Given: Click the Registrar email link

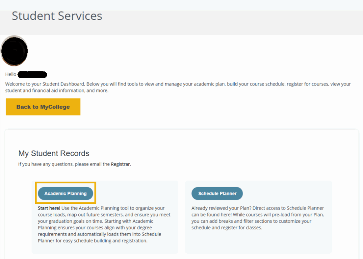Looking at the screenshot, I should pyautogui.click(x=121, y=164).
